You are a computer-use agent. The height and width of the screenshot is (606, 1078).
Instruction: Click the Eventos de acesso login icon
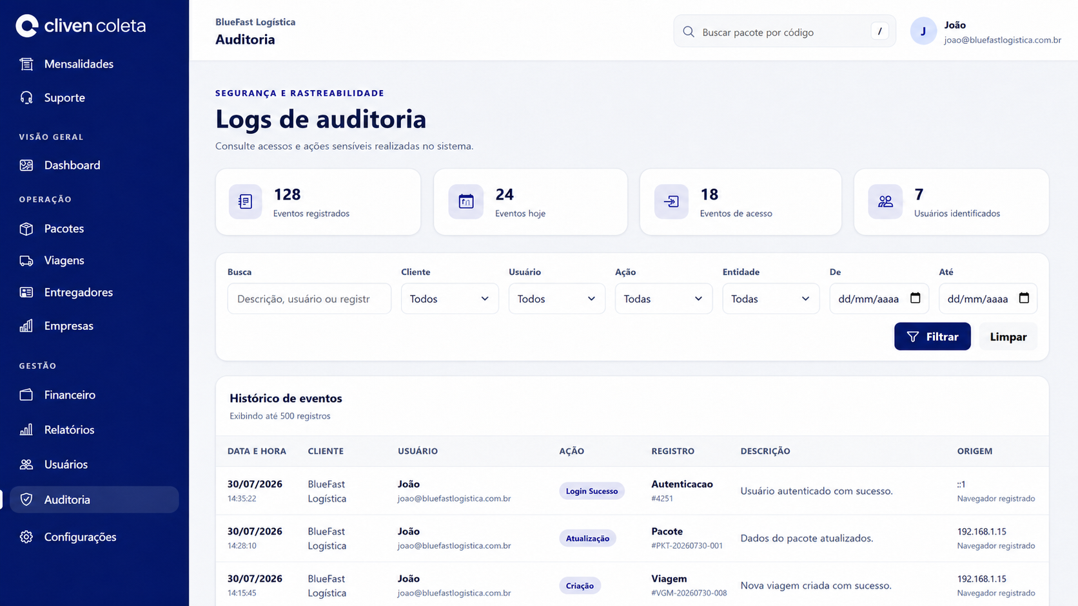671,202
